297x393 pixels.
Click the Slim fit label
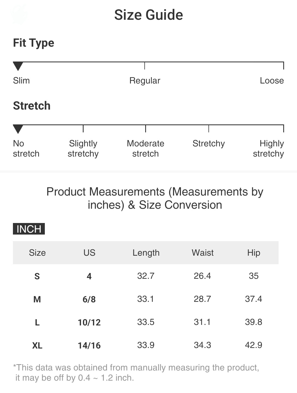(x=21, y=80)
